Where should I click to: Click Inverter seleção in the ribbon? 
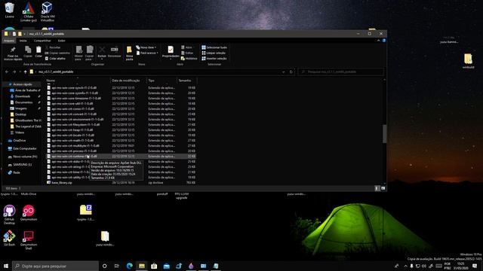(x=214, y=59)
